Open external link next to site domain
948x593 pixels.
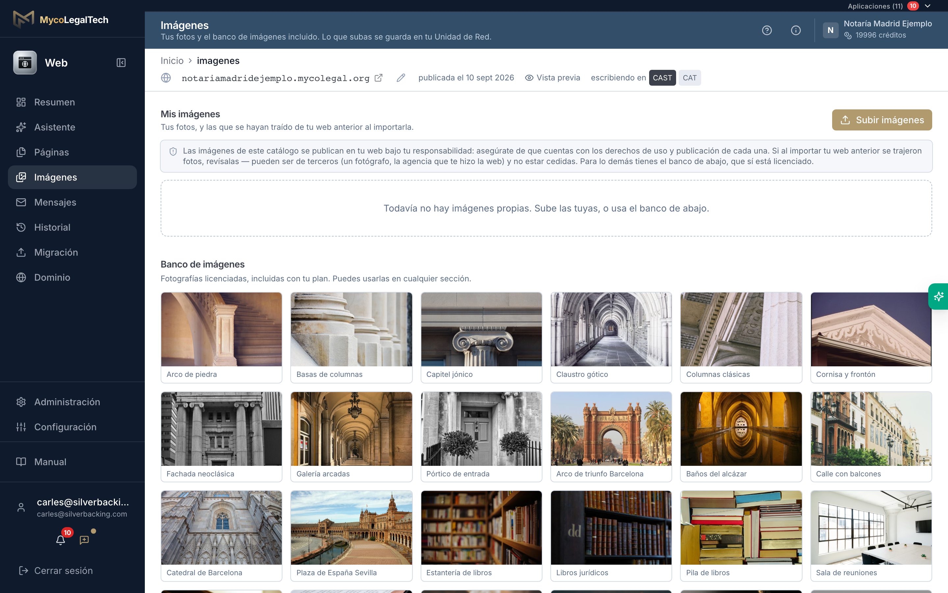coord(379,78)
